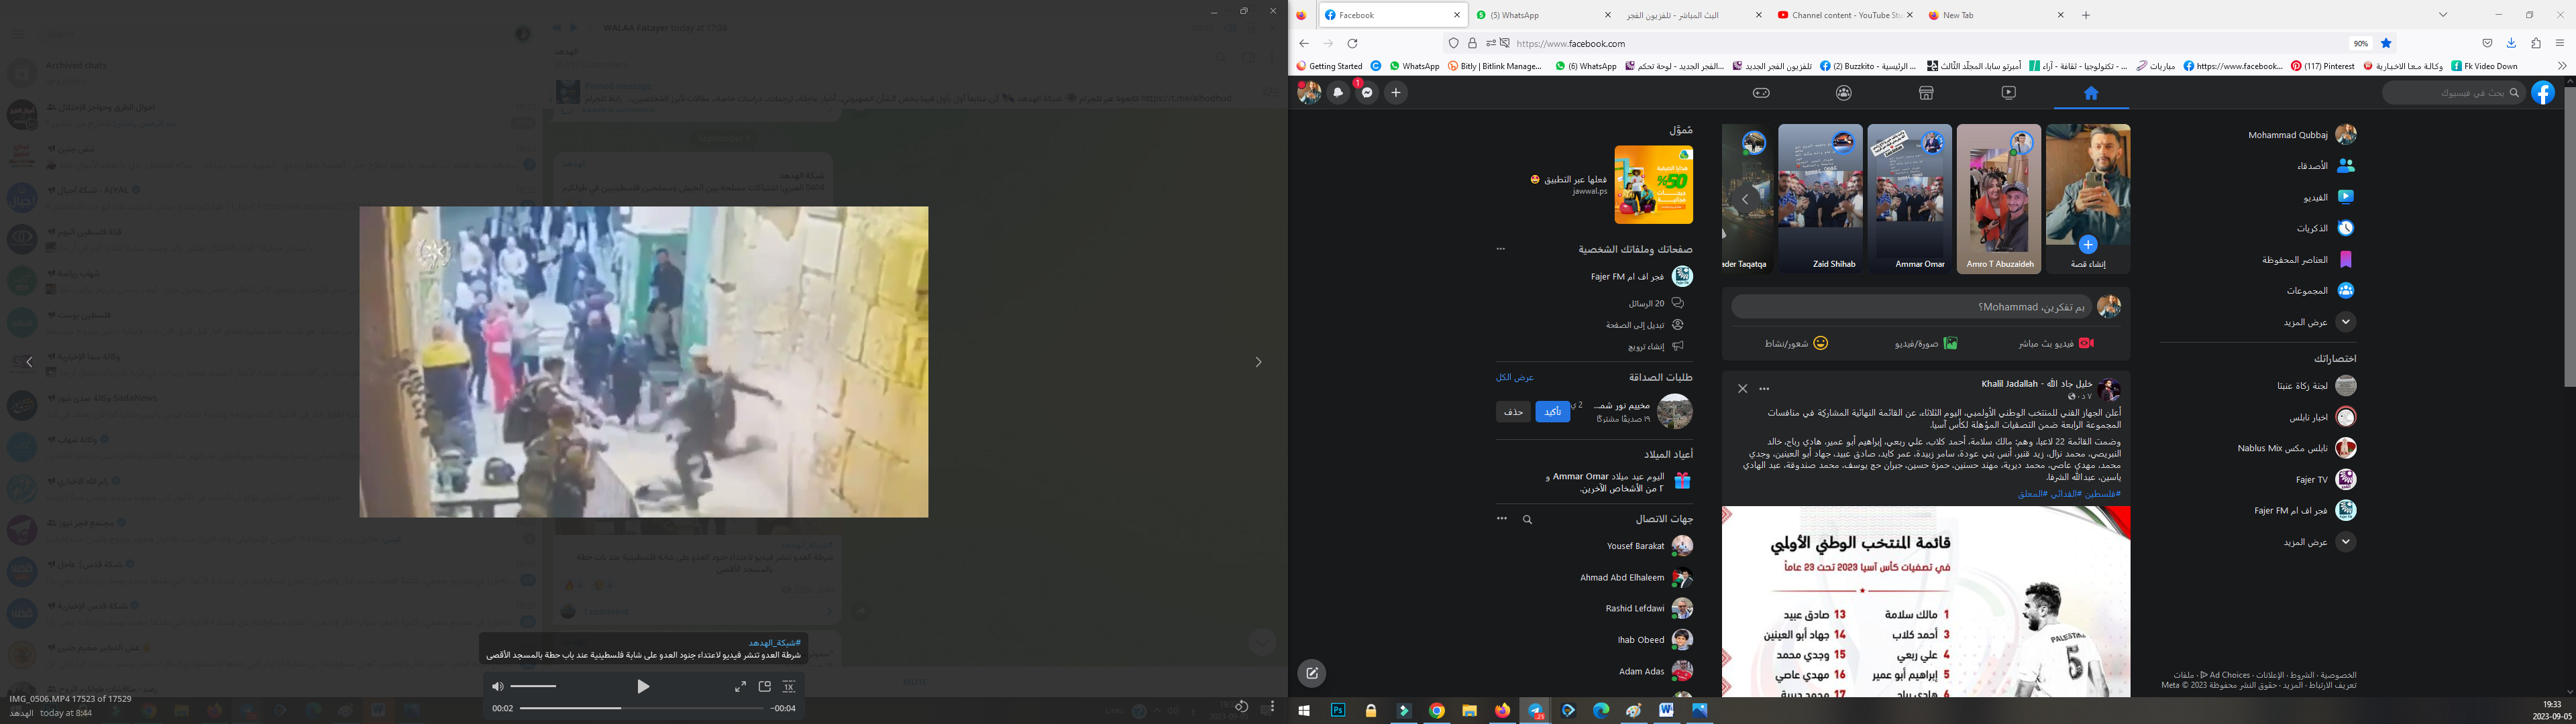The image size is (2576, 724).
Task: Switch to page تبديل إلى الصفحة
Action: [x=1645, y=325]
